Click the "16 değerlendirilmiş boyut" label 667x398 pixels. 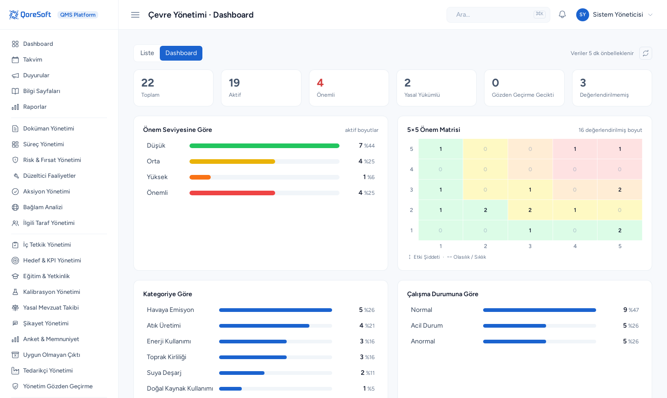[x=610, y=130]
